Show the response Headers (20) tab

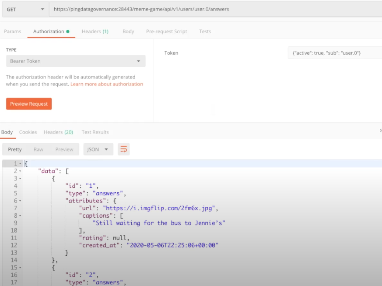[x=58, y=132]
